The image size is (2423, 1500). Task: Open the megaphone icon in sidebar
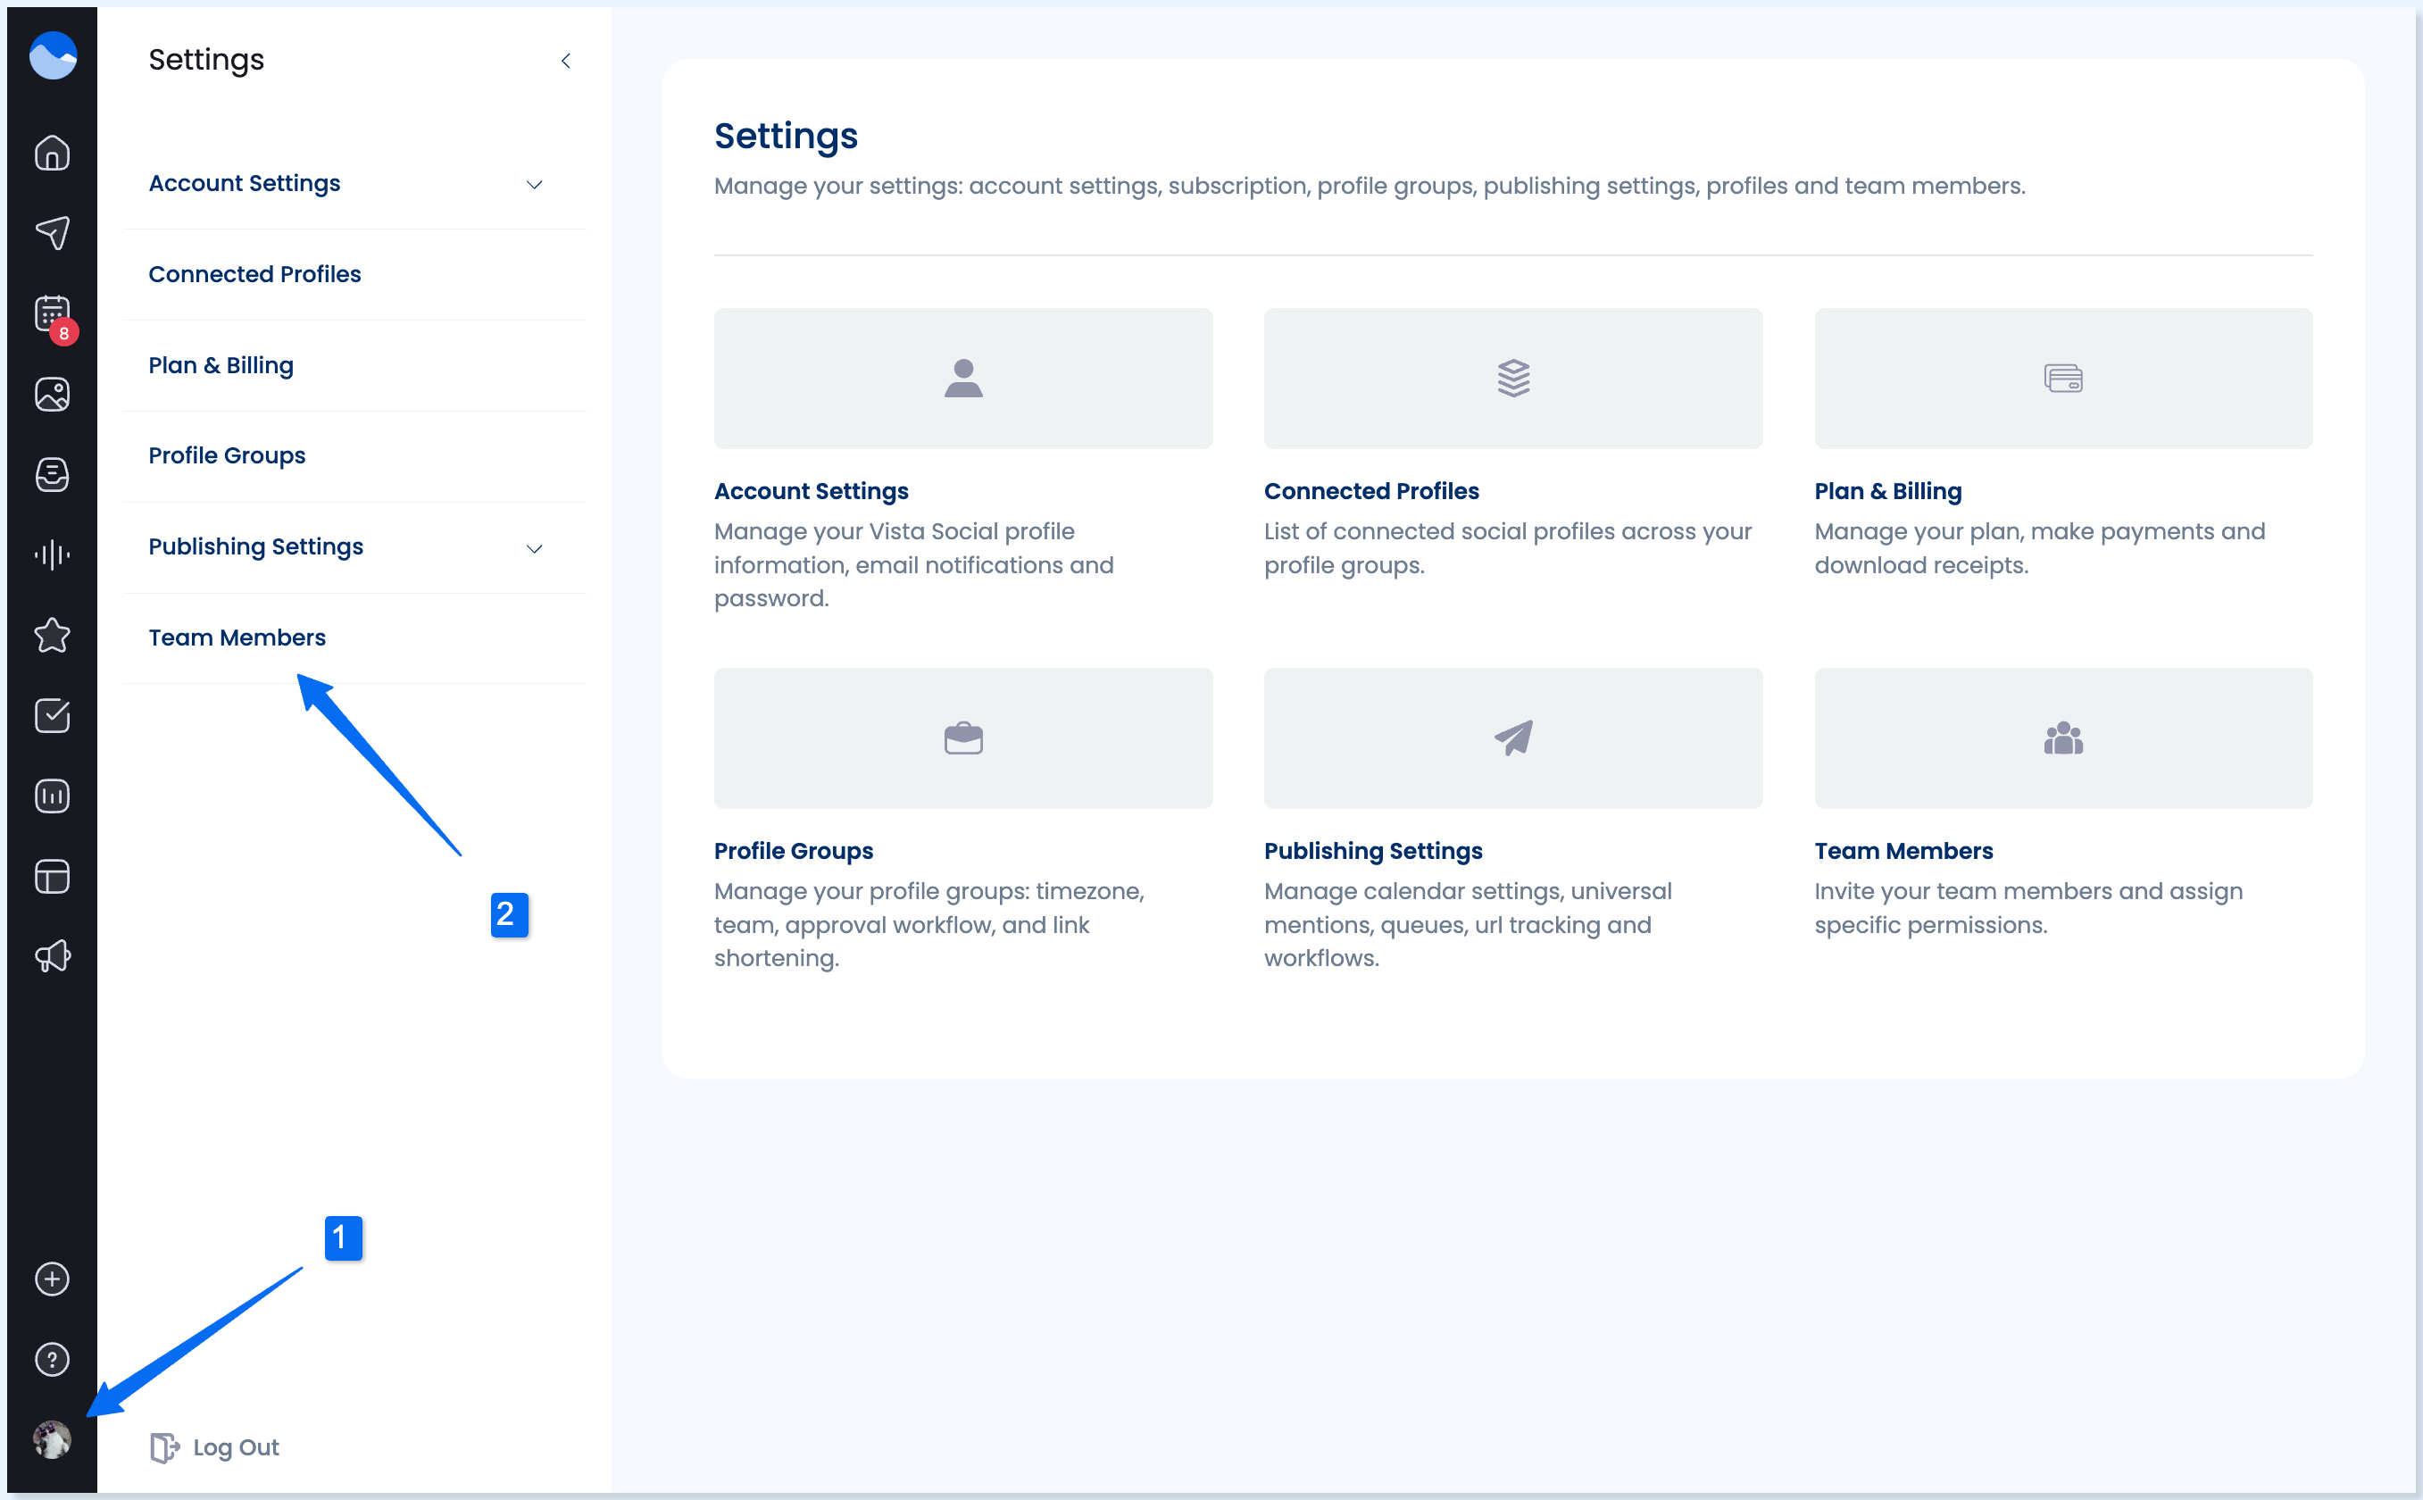coord(53,957)
